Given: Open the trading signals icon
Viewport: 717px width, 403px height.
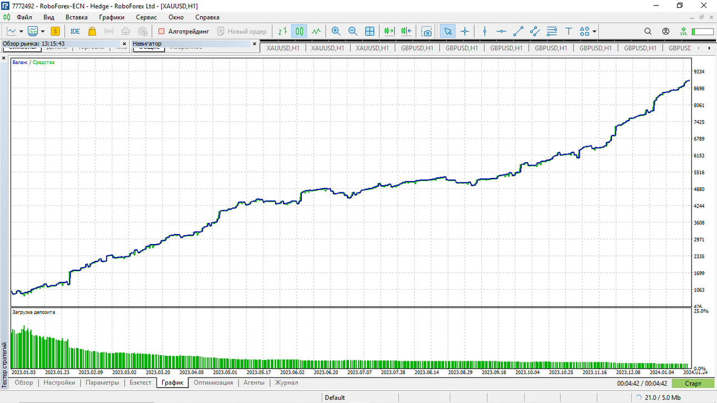Looking at the screenshot, I should tap(109, 31).
